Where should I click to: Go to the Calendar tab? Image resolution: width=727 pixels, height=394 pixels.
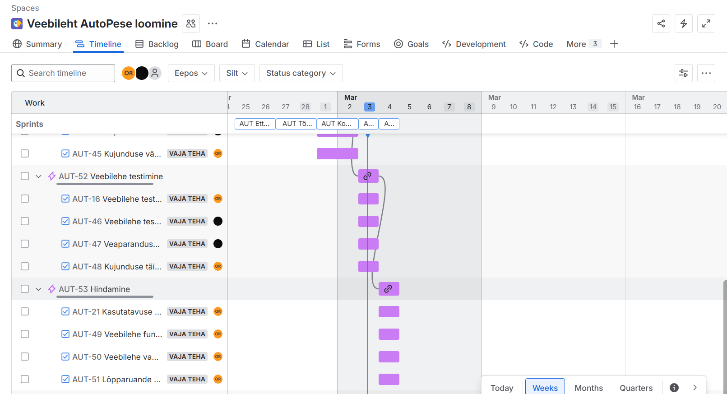point(265,44)
